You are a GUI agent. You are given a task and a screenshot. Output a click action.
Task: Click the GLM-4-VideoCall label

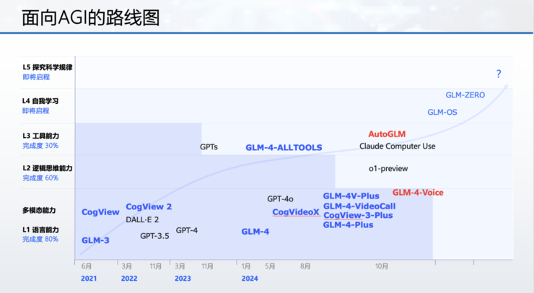coord(359,206)
